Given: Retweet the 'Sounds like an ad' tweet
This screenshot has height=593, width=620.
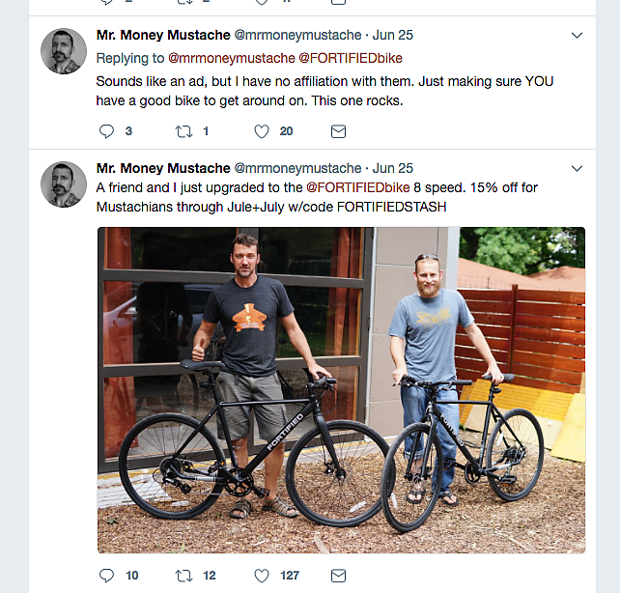Looking at the screenshot, I should coord(183,130).
